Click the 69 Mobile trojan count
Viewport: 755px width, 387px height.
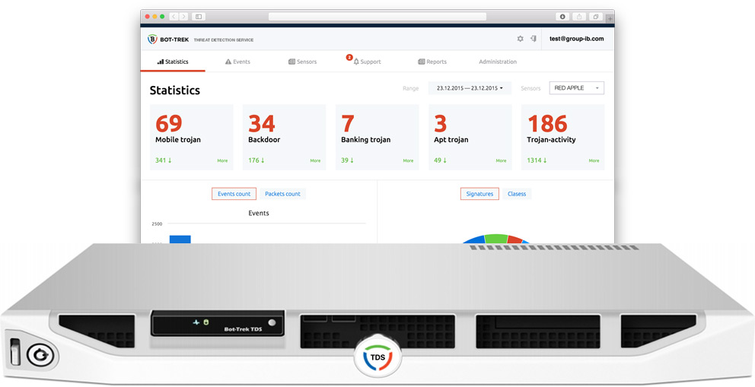coord(168,124)
